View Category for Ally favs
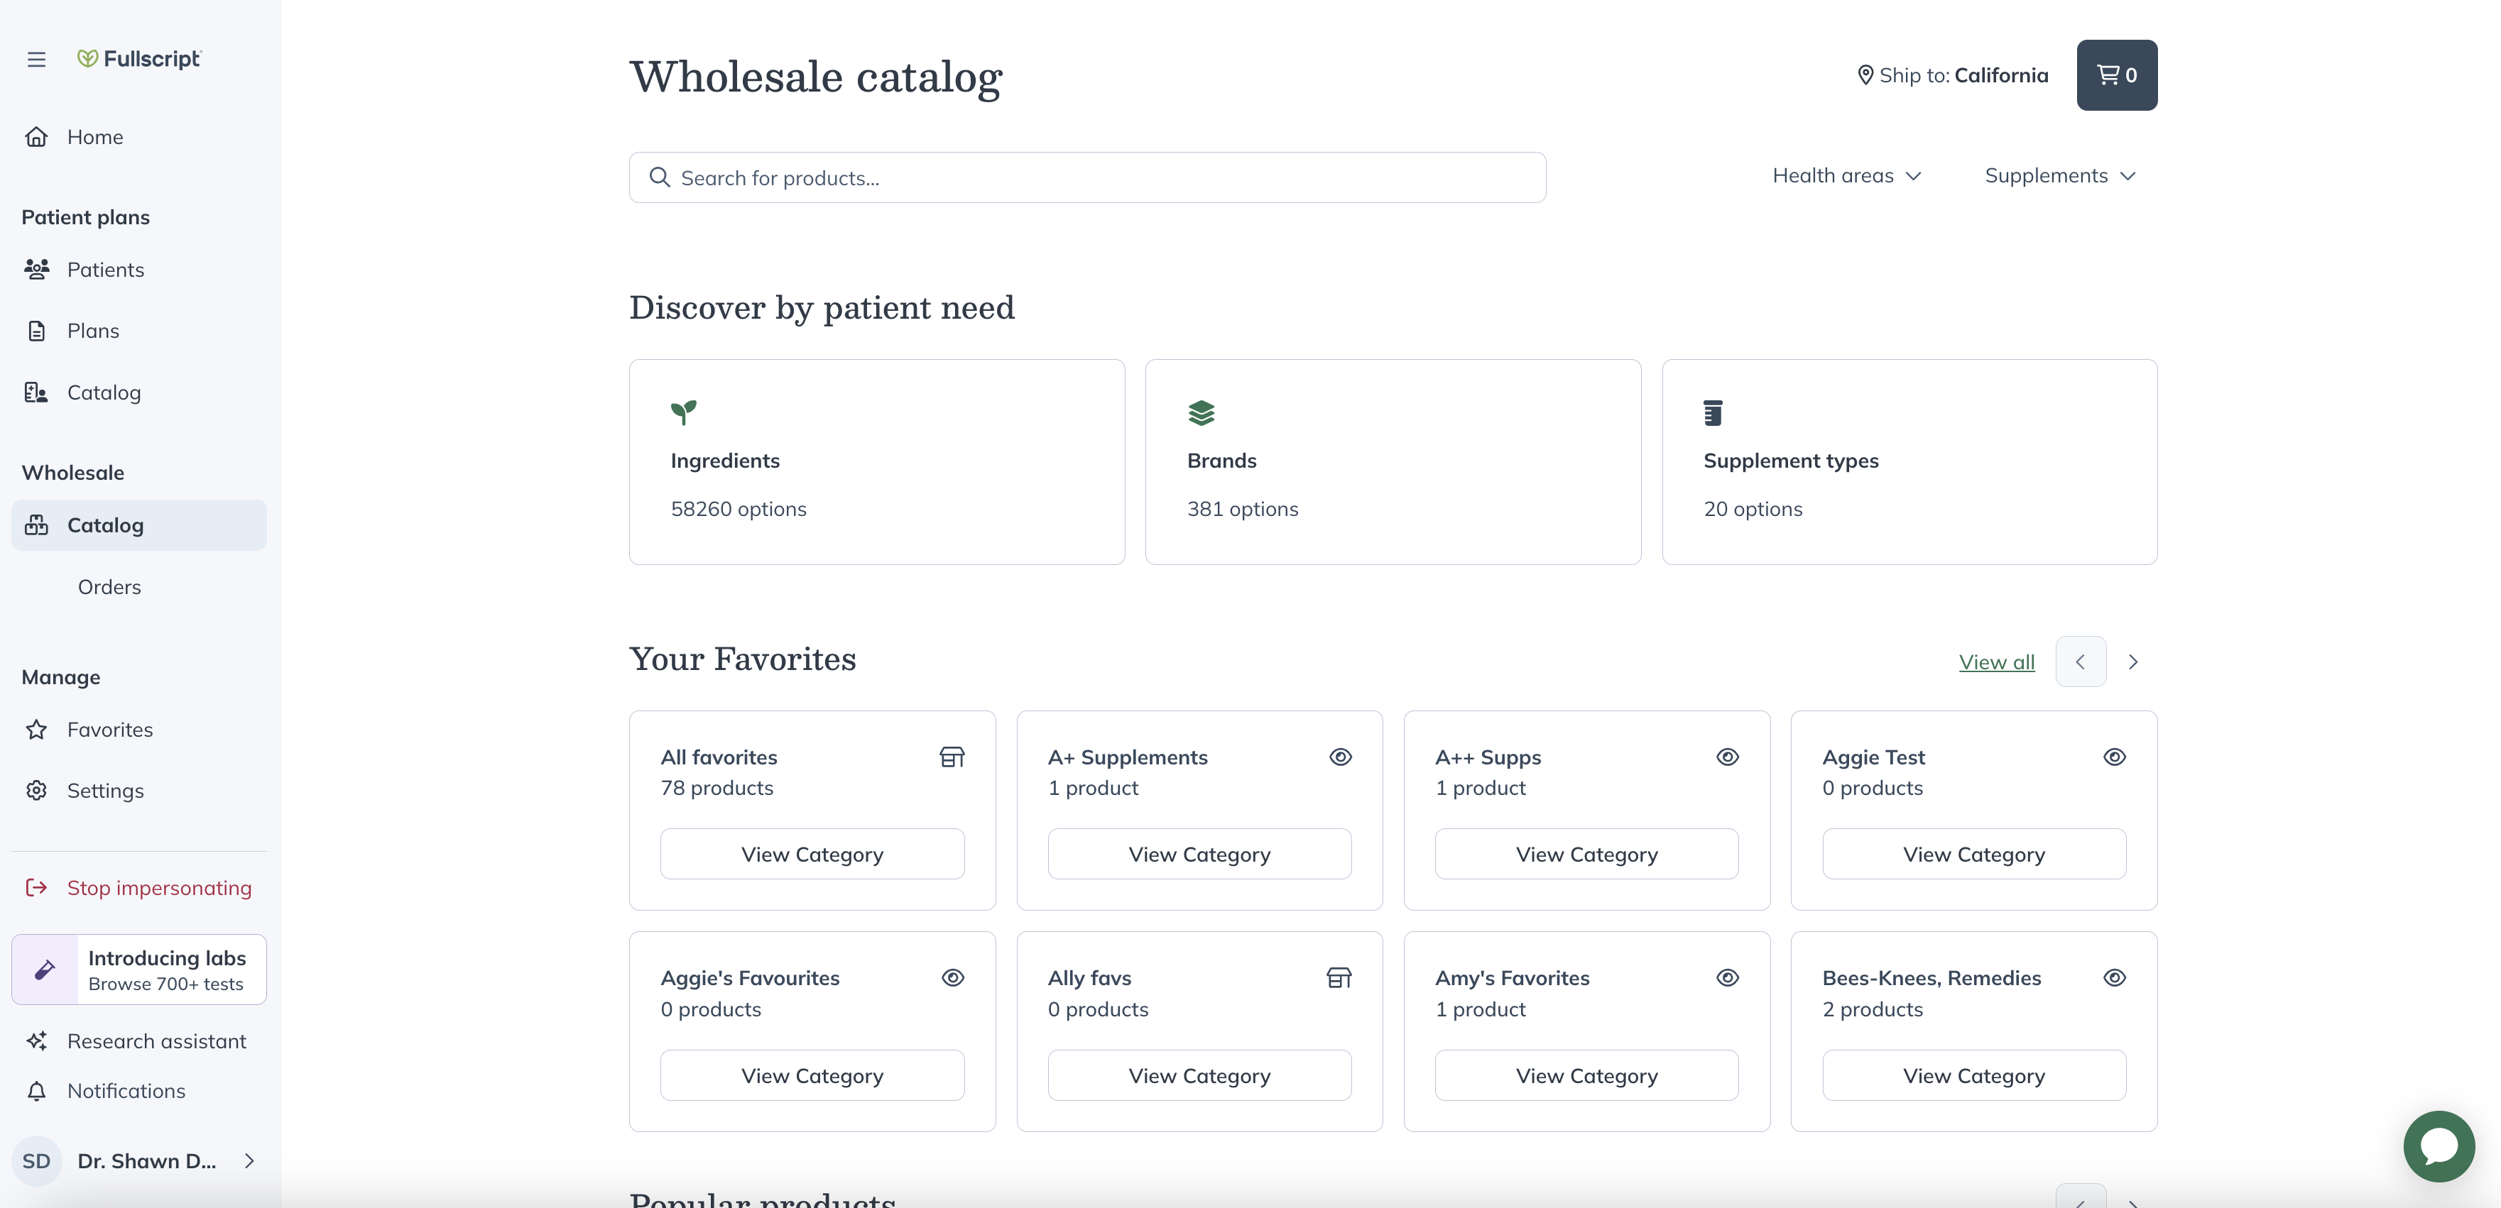Screen dimensions: 2501x1208 pyautogui.click(x=1199, y=1074)
